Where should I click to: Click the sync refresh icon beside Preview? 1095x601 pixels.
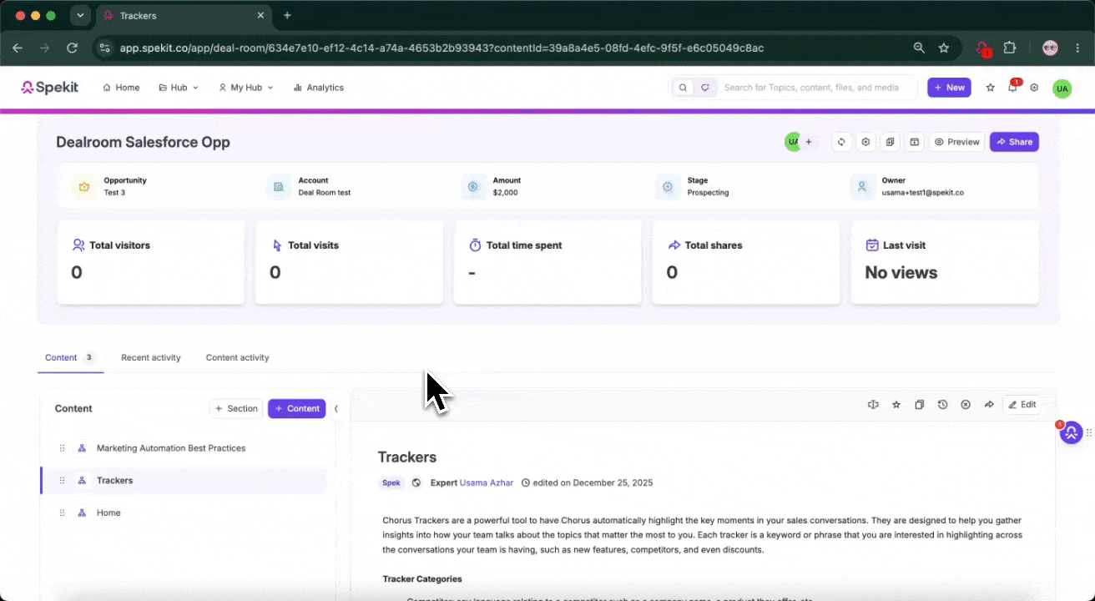(x=841, y=142)
